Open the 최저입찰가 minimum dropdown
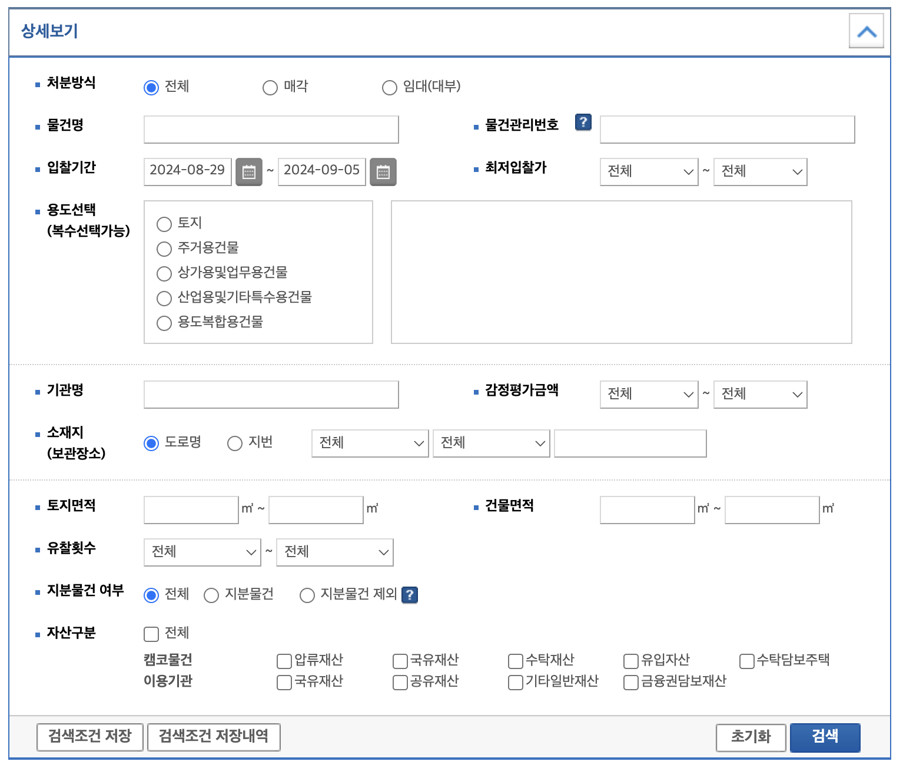Viewport: 903px width, 768px height. click(649, 171)
